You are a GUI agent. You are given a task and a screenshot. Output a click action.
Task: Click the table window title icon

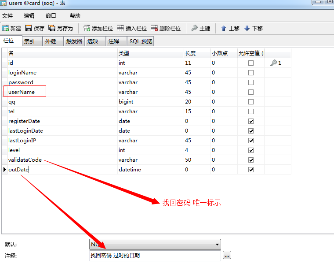point(3,3)
